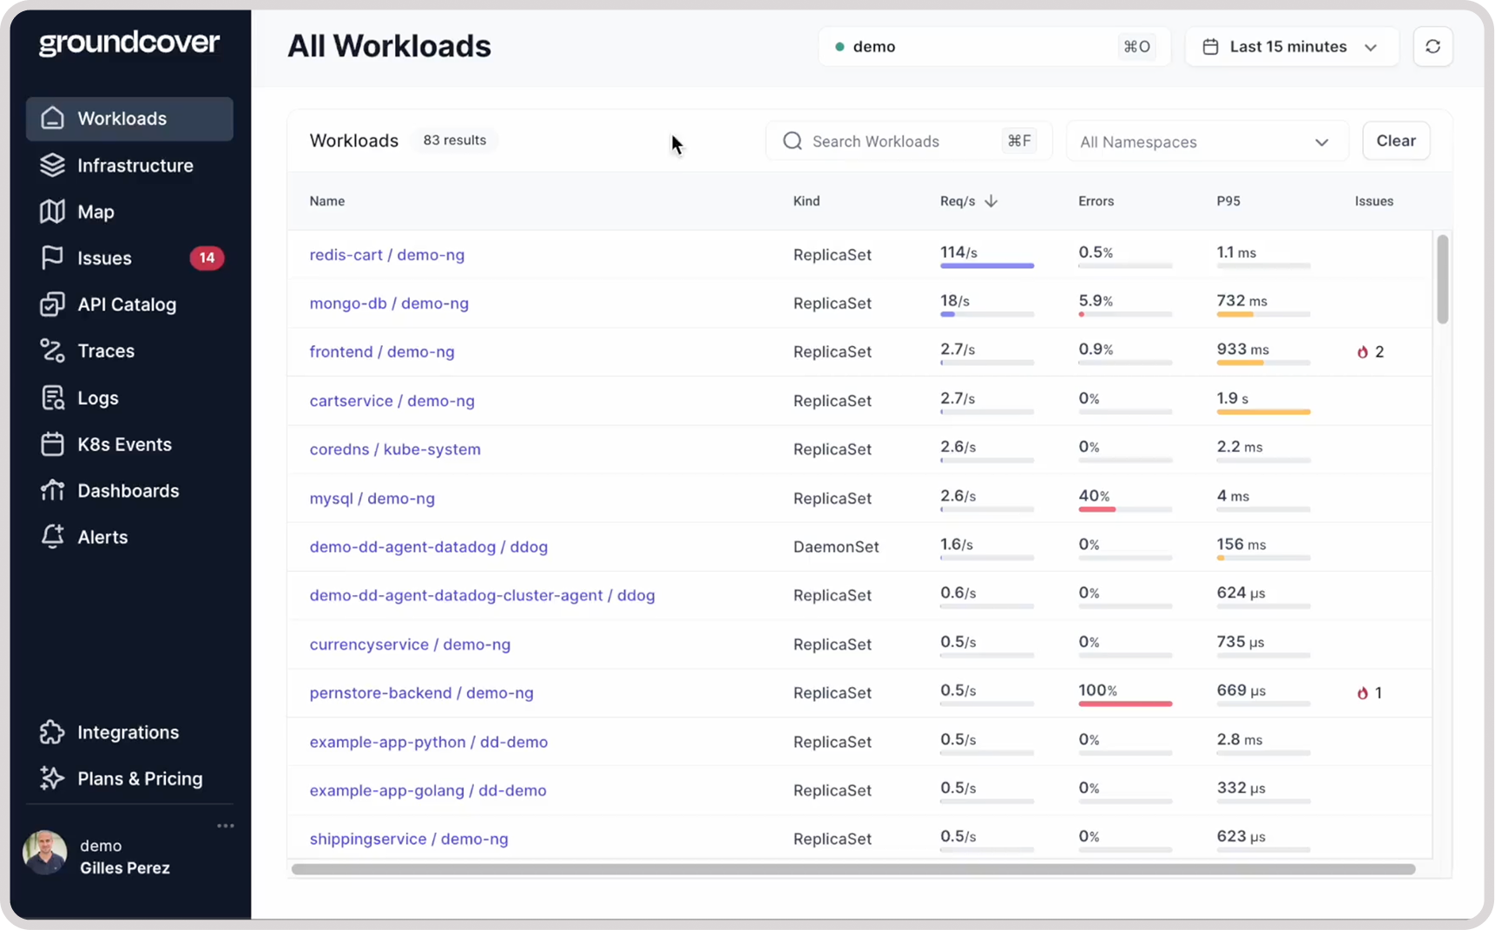Click the refresh icon button

pos(1432,47)
